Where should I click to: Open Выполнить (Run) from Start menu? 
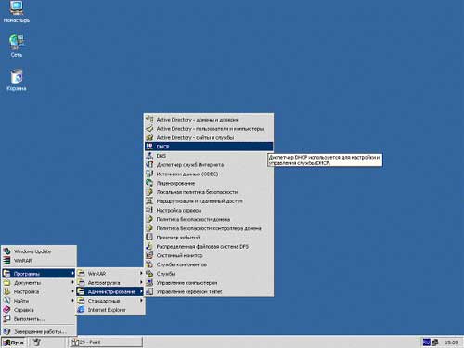coord(39,318)
